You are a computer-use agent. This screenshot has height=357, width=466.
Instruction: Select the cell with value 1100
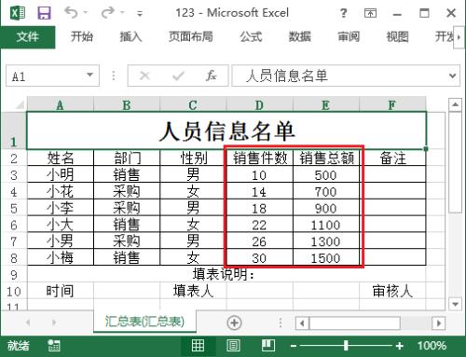(x=326, y=225)
